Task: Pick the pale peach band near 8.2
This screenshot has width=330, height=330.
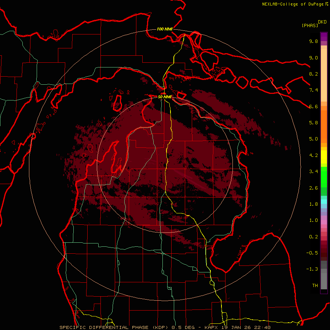Action: (x=324, y=75)
